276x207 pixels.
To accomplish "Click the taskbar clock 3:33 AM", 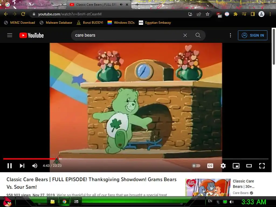I will [254, 202].
